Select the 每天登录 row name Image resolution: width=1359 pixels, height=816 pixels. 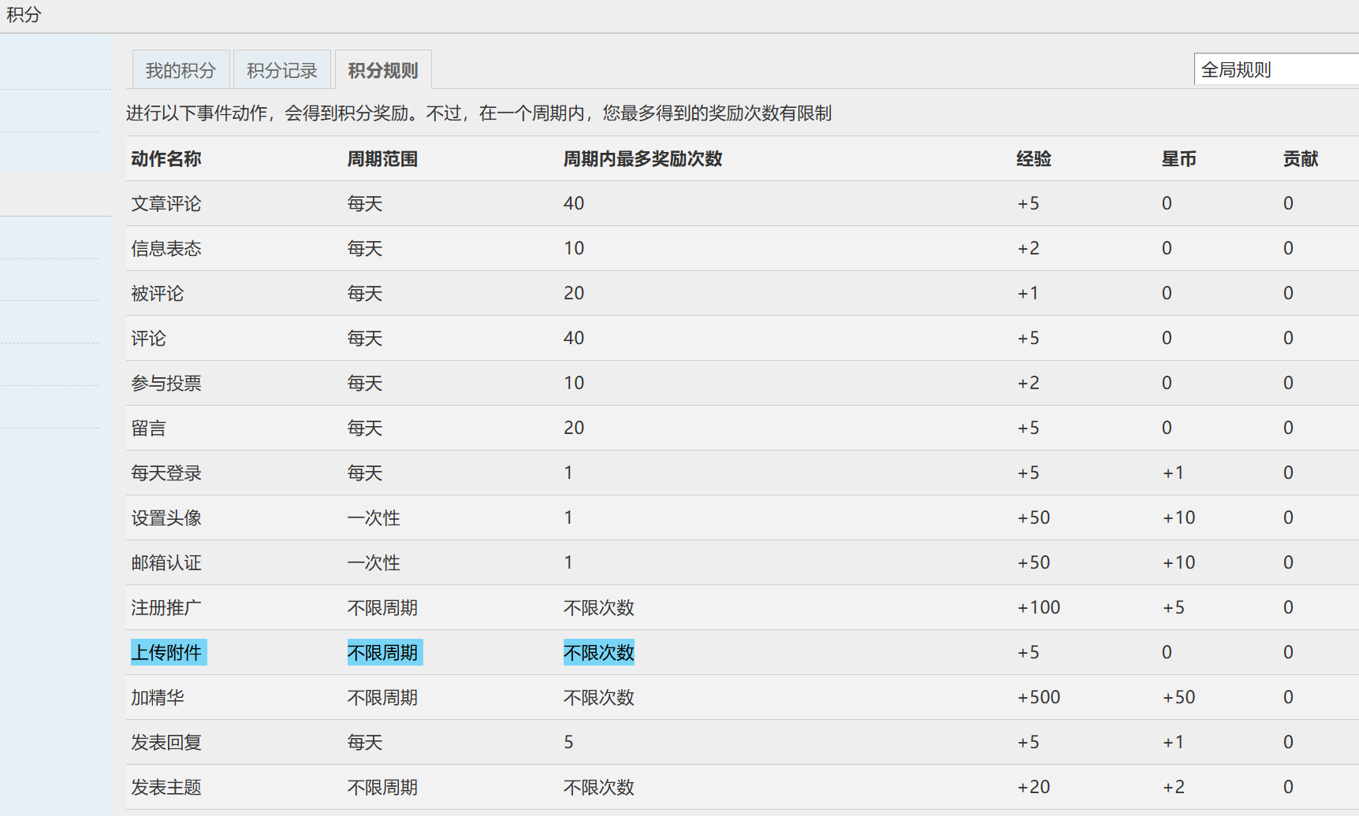[166, 473]
